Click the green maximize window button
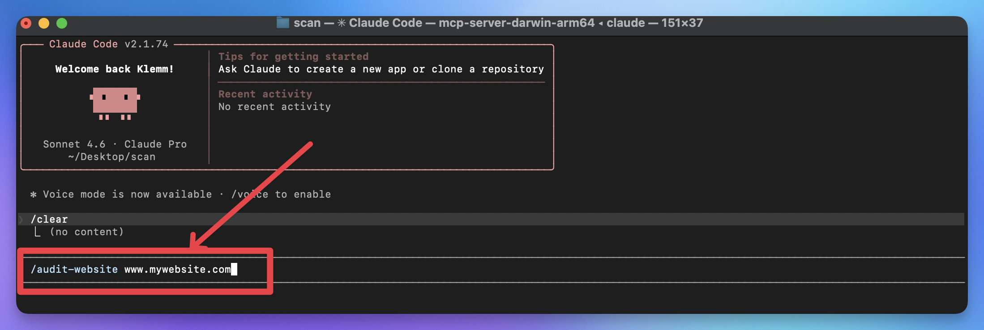 point(62,23)
